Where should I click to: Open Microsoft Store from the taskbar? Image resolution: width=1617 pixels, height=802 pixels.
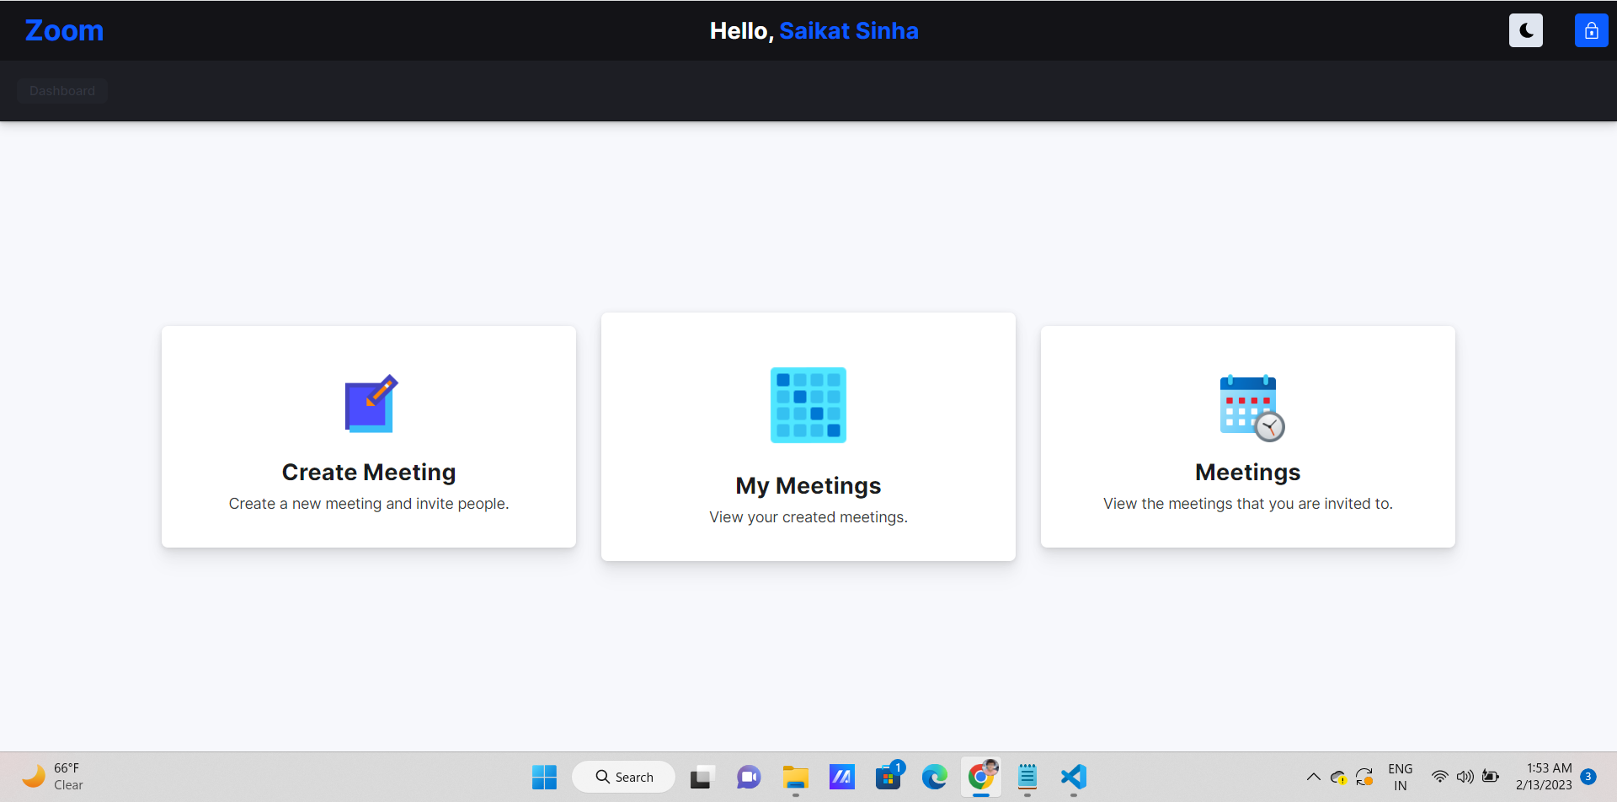pos(888,777)
